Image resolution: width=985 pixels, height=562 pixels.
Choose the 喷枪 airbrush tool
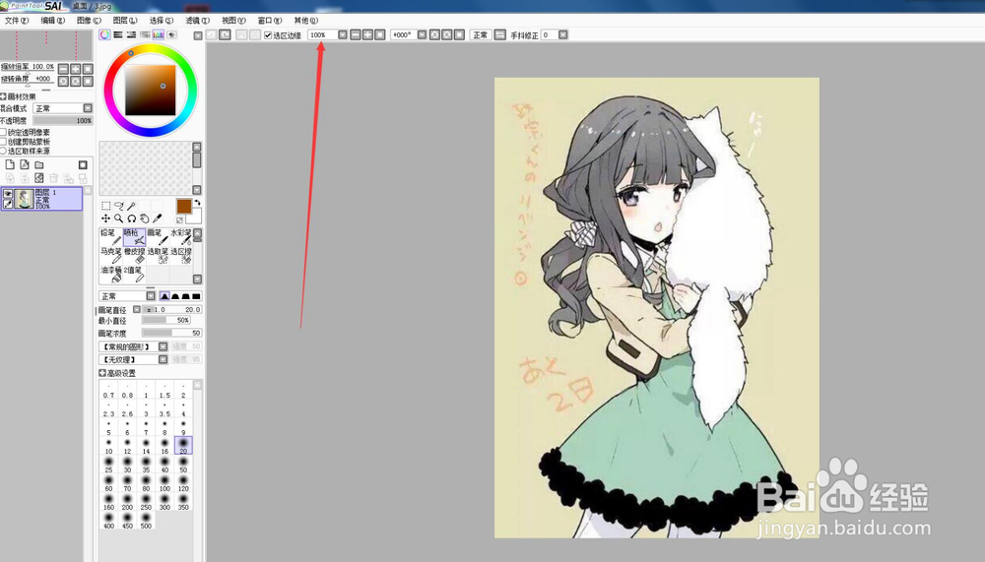pos(134,237)
